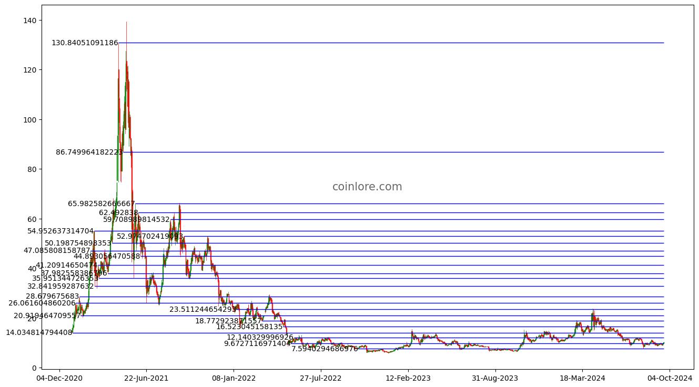
Task: Click the 20.919464709557 level label
Action: click(x=47, y=315)
